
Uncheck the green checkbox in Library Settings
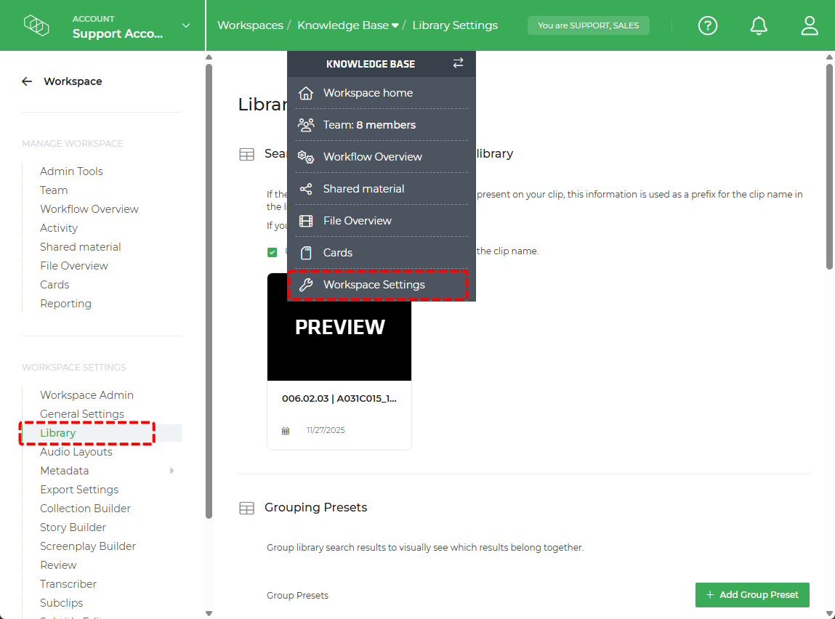pyautogui.click(x=273, y=252)
